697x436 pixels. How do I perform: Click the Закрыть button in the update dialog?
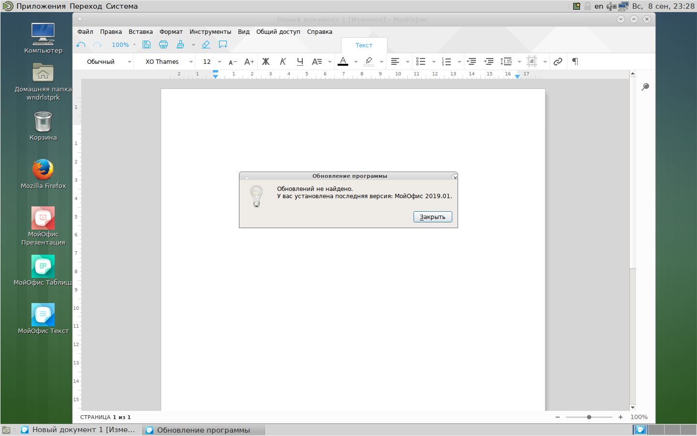(x=433, y=217)
